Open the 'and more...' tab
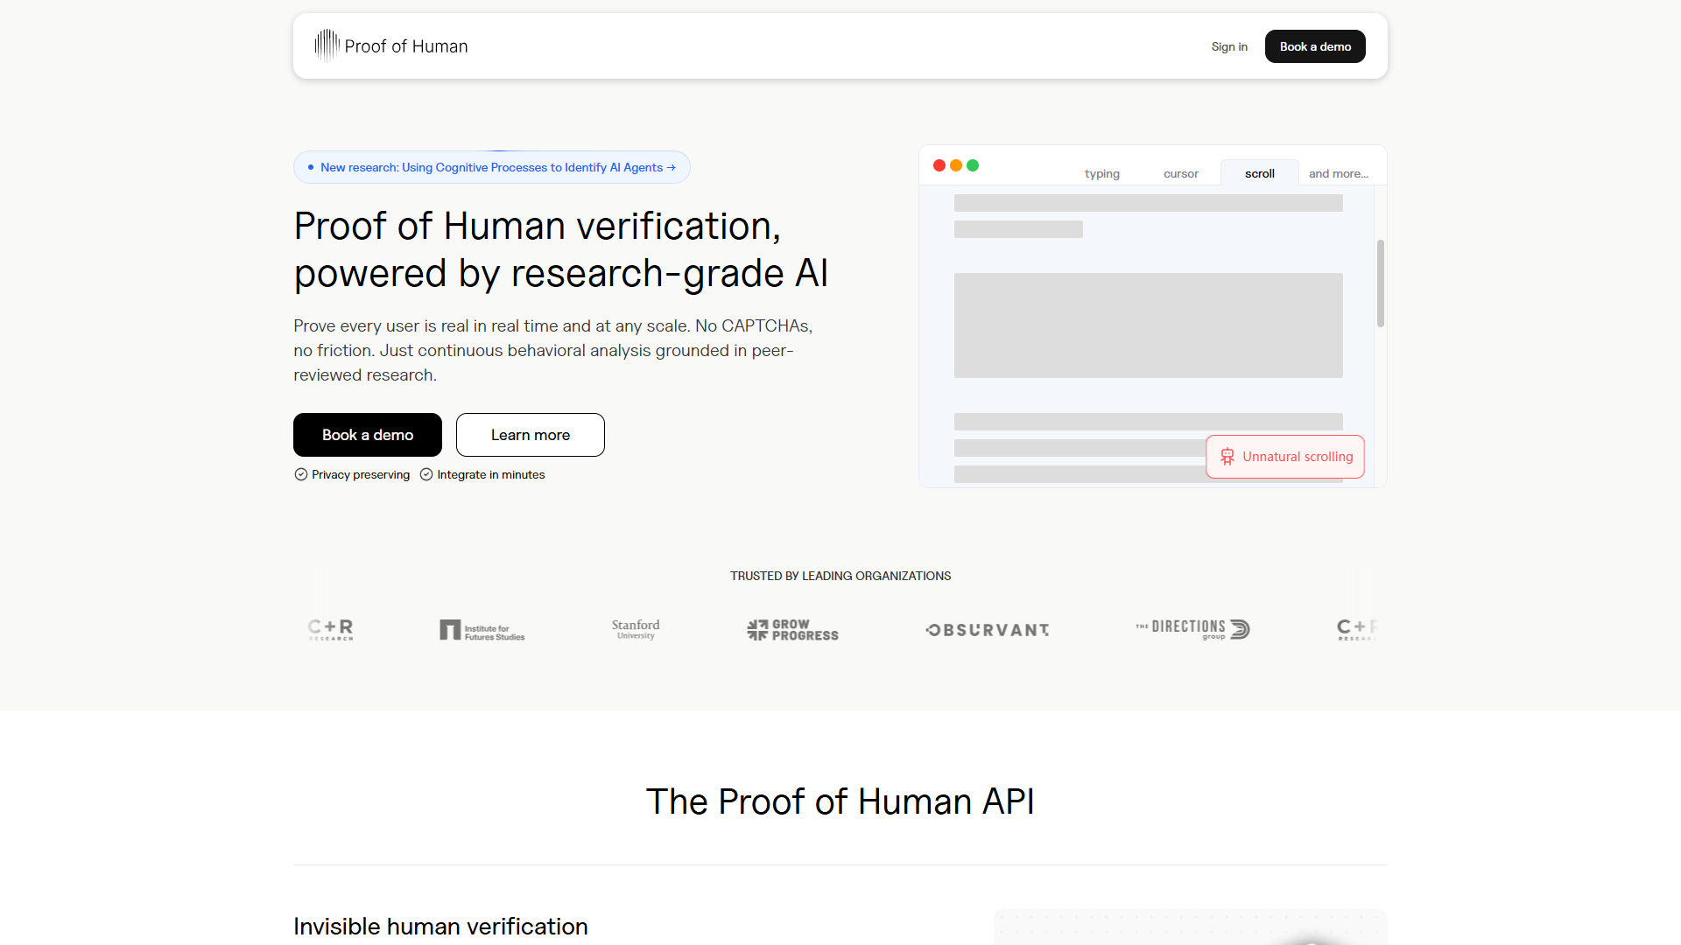 (x=1339, y=173)
